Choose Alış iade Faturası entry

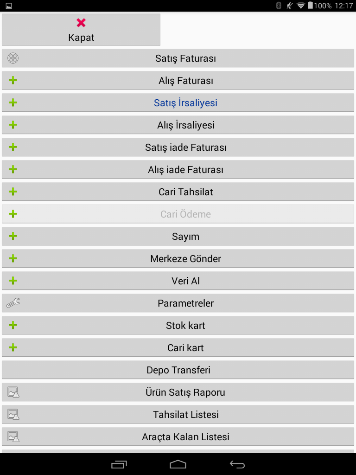(x=185, y=170)
